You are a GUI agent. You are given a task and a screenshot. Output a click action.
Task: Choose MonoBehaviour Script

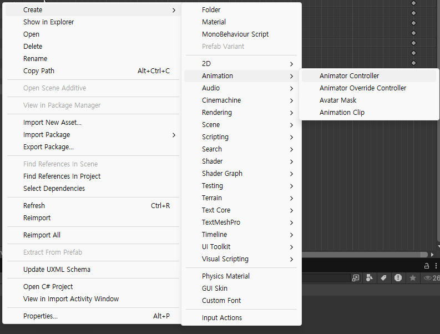click(241, 34)
